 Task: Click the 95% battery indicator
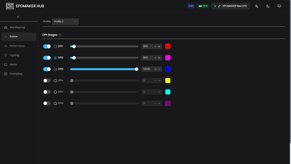[x=203, y=6]
